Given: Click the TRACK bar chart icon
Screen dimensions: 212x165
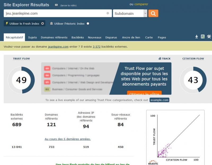Looking at the screenshot, I should (160, 58).
